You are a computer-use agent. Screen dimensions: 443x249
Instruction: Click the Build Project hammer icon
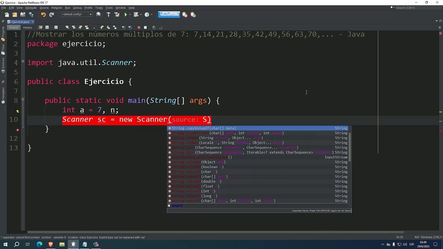click(x=108, y=15)
